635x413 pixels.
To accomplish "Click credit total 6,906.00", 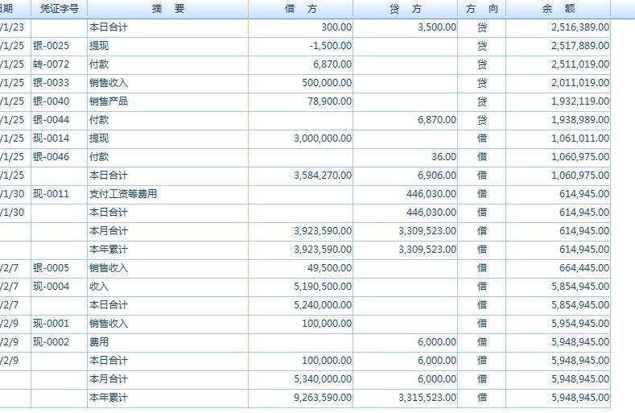I will coord(437,176).
